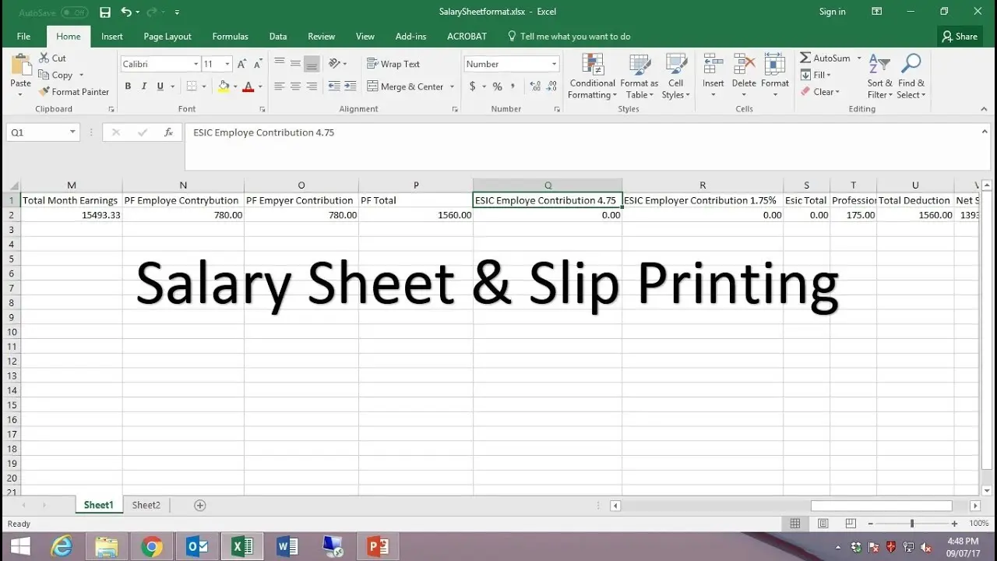997x561 pixels.
Task: Open the Merge & Center dropdown arrow
Action: click(453, 86)
